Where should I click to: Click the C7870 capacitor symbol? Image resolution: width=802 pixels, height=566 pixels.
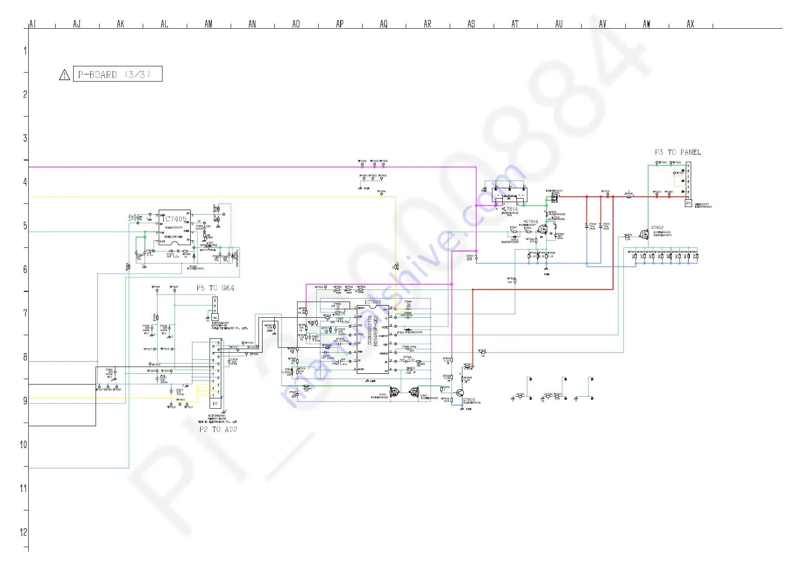click(x=600, y=226)
